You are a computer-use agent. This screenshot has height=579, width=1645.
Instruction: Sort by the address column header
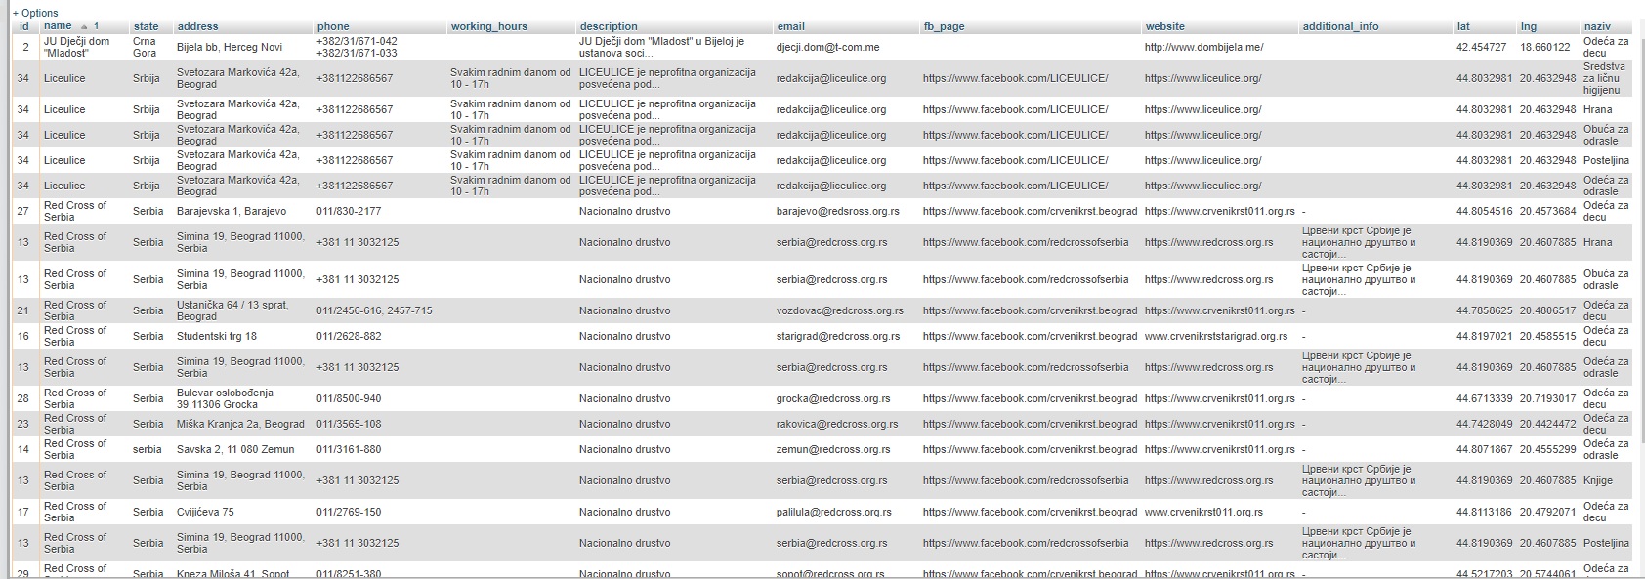(x=197, y=26)
